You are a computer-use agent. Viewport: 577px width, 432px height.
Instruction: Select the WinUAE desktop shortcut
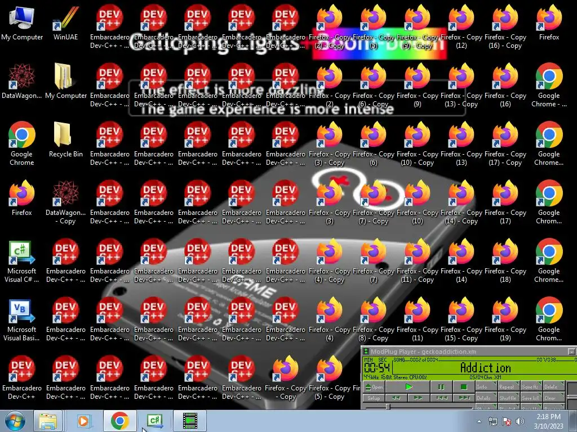[x=65, y=22]
